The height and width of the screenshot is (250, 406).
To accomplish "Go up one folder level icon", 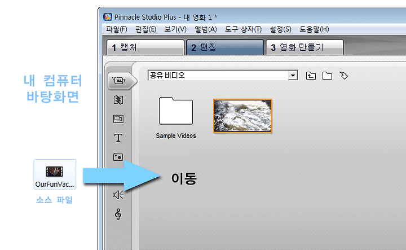I will point(311,76).
